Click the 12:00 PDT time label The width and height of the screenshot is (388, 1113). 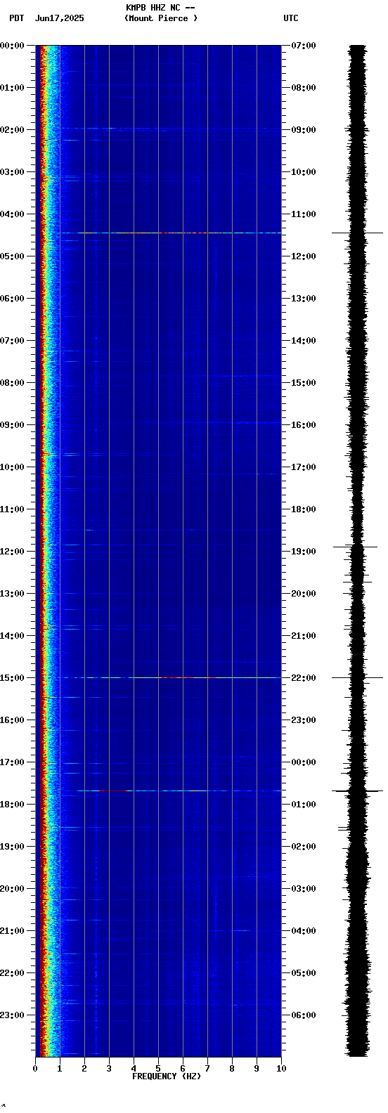[12, 552]
